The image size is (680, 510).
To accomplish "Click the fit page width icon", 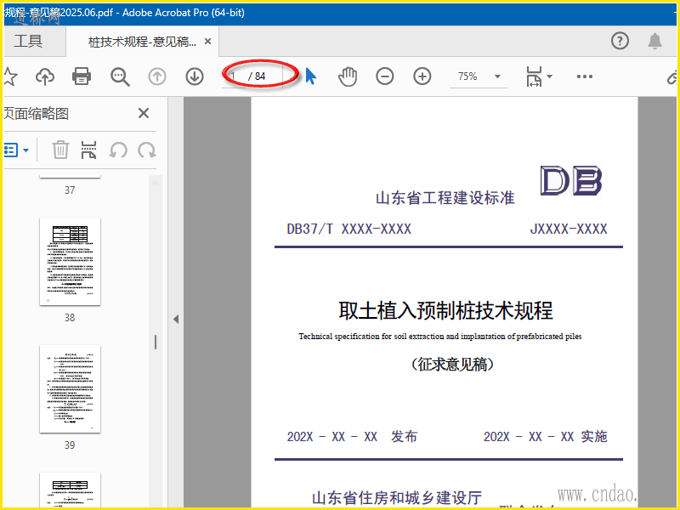I will 534,76.
